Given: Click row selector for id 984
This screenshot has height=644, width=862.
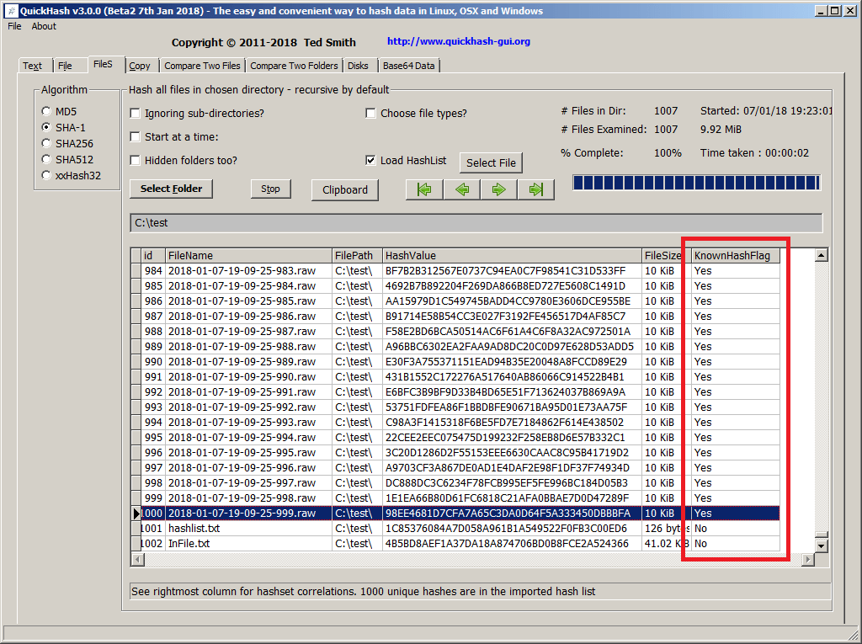Looking at the screenshot, I should 136,270.
